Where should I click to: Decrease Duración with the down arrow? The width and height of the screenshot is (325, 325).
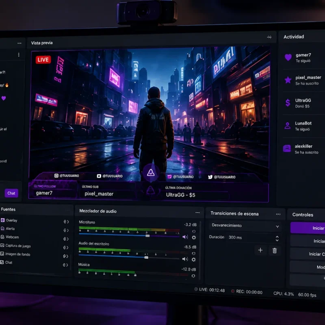click(277, 240)
